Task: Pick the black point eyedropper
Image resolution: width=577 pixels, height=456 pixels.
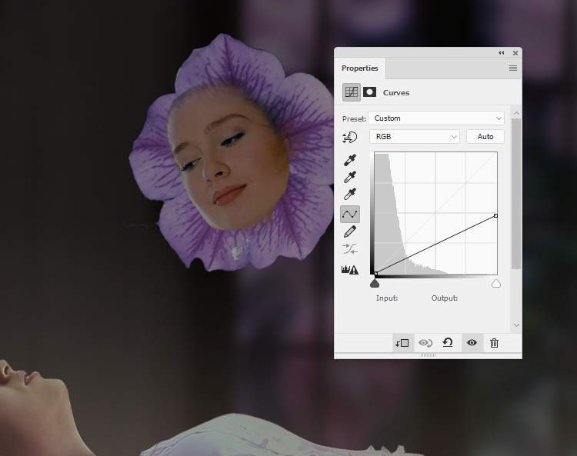Action: [349, 160]
